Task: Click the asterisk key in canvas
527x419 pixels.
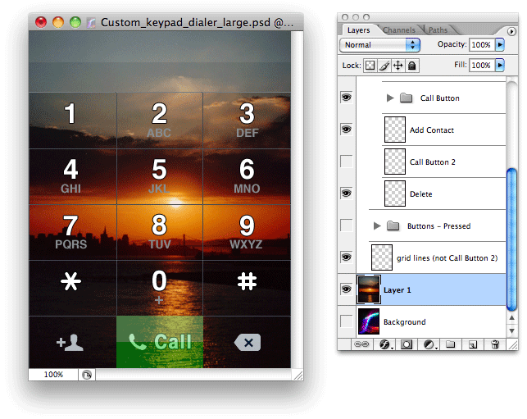Action: pyautogui.click(x=70, y=281)
